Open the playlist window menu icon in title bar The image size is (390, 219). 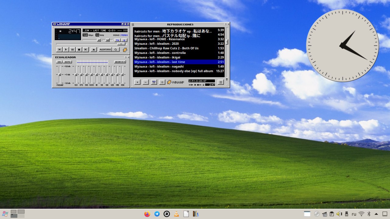point(133,24)
